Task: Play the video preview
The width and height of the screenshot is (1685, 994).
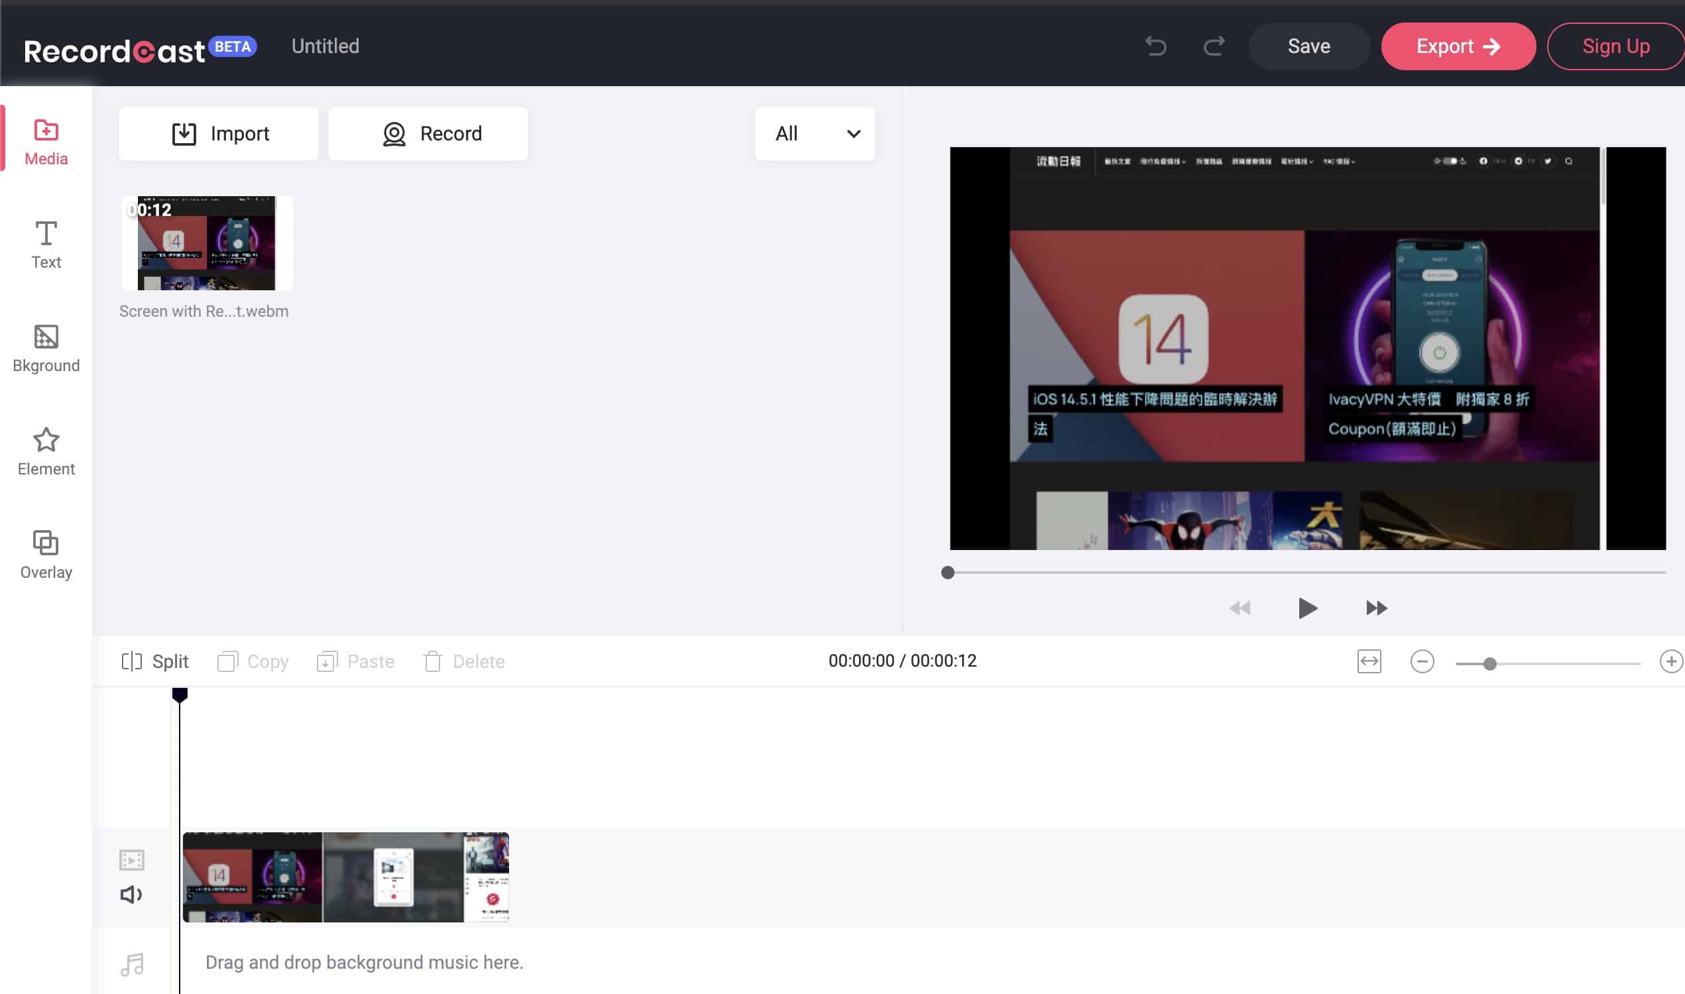Action: (1307, 608)
